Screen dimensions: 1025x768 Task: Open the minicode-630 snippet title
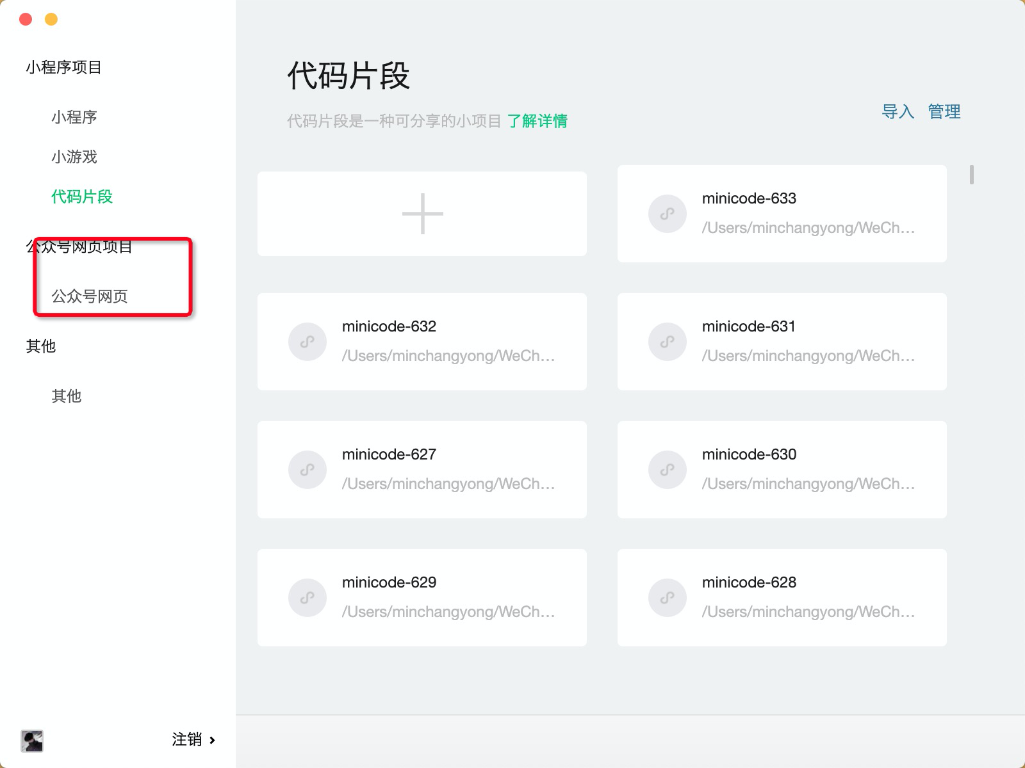pyautogui.click(x=749, y=454)
